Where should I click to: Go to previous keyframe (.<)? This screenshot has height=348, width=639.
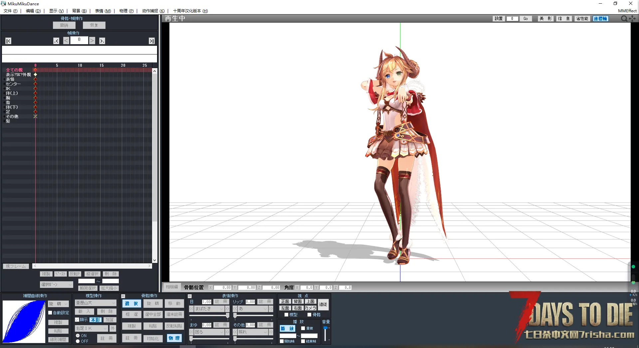pos(56,41)
